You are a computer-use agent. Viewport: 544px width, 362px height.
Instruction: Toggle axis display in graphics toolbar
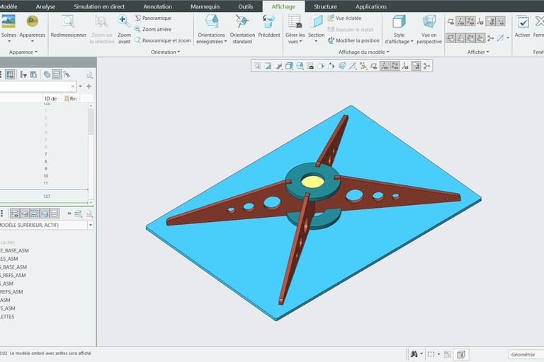coord(384,66)
